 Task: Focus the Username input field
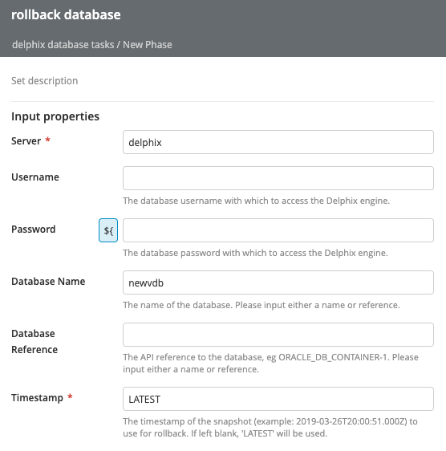click(278, 178)
